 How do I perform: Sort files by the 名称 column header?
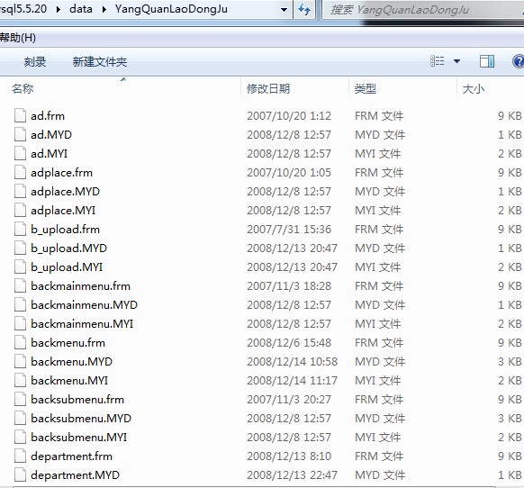(x=121, y=89)
